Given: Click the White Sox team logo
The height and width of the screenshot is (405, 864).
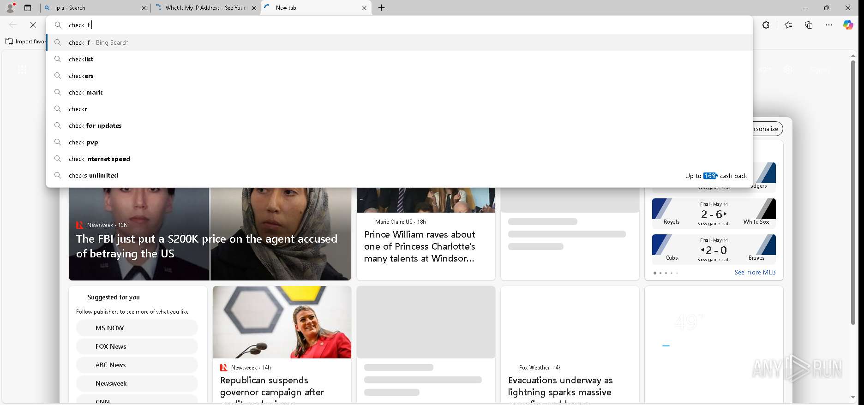Looking at the screenshot, I should point(766,208).
